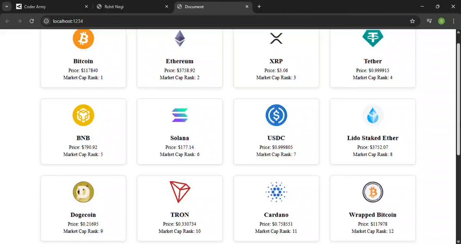
Task: Go forward using the browser forward arrow
Action: click(19, 21)
